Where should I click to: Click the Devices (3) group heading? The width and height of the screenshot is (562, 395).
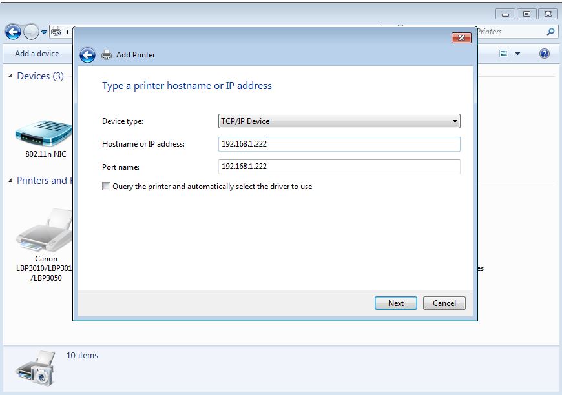pyautogui.click(x=40, y=76)
